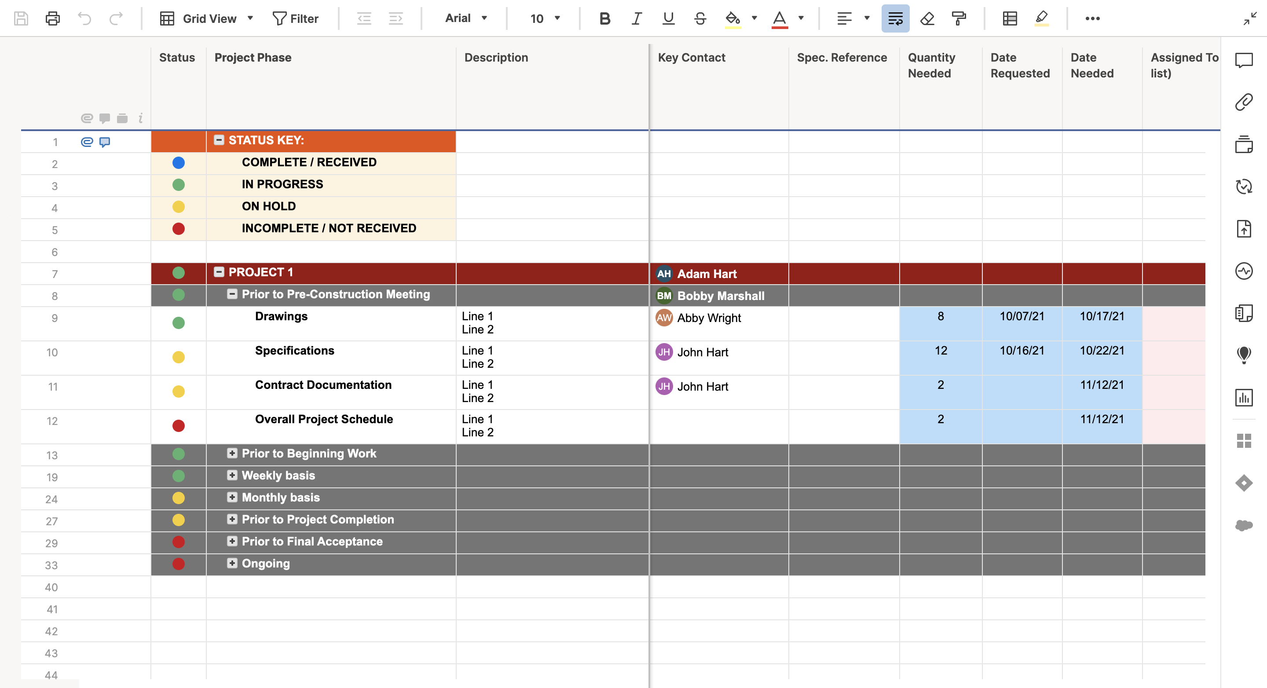Viewport: 1267px width, 688px height.
Task: Open the Arial font dropdown
Action: pyautogui.click(x=466, y=18)
